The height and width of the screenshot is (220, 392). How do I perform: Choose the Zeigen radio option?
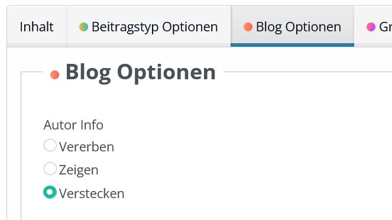point(50,169)
